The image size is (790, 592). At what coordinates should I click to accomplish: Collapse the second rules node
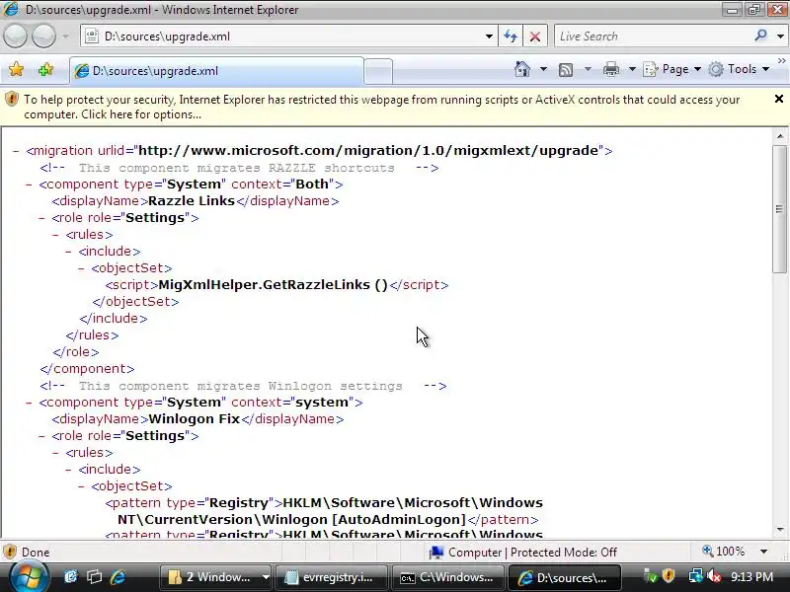[55, 453]
